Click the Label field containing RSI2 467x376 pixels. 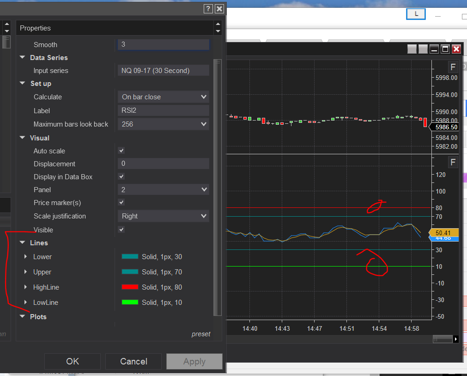point(164,110)
